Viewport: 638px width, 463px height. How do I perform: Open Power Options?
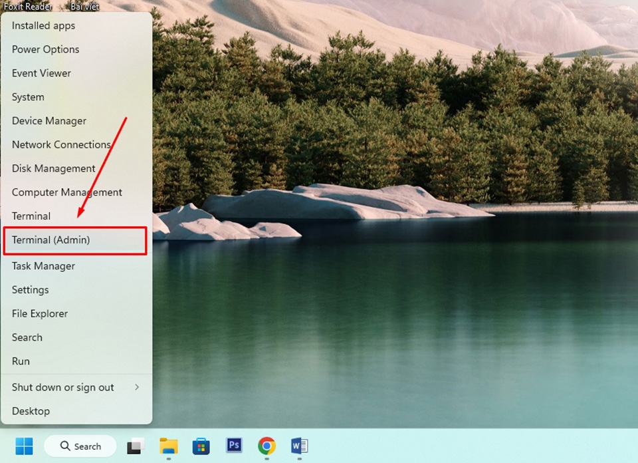click(45, 49)
